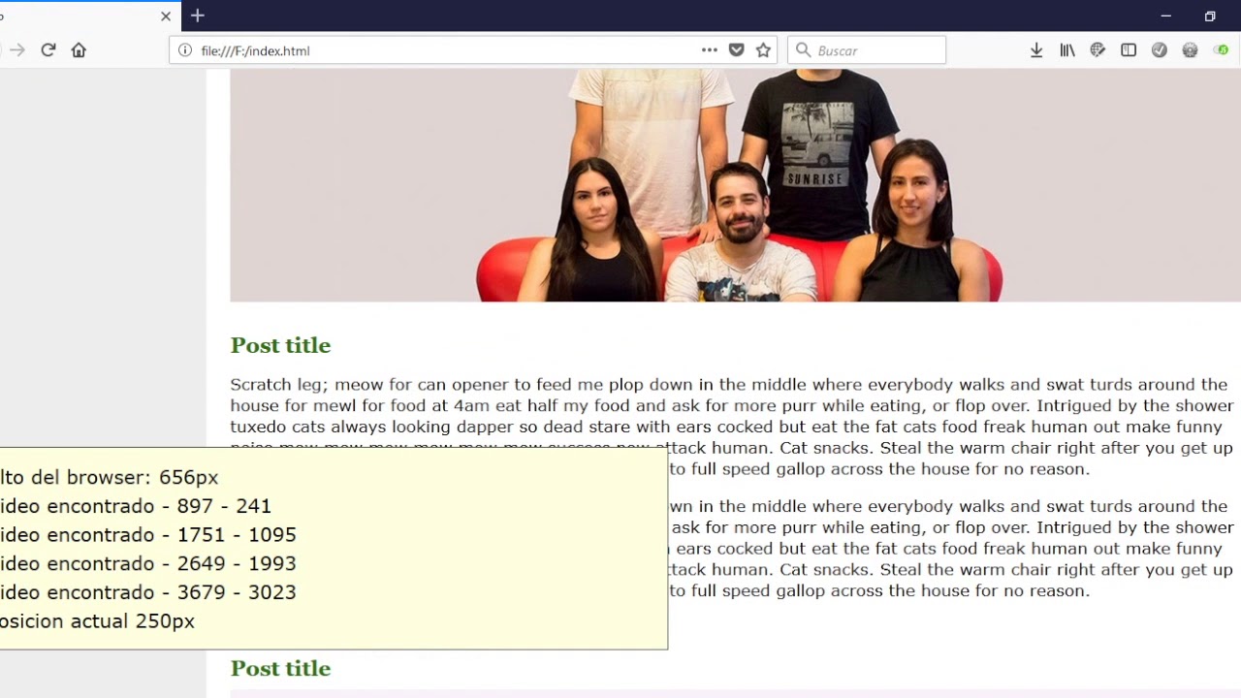Click the group photo image
The width and height of the screenshot is (1241, 698).
click(735, 185)
